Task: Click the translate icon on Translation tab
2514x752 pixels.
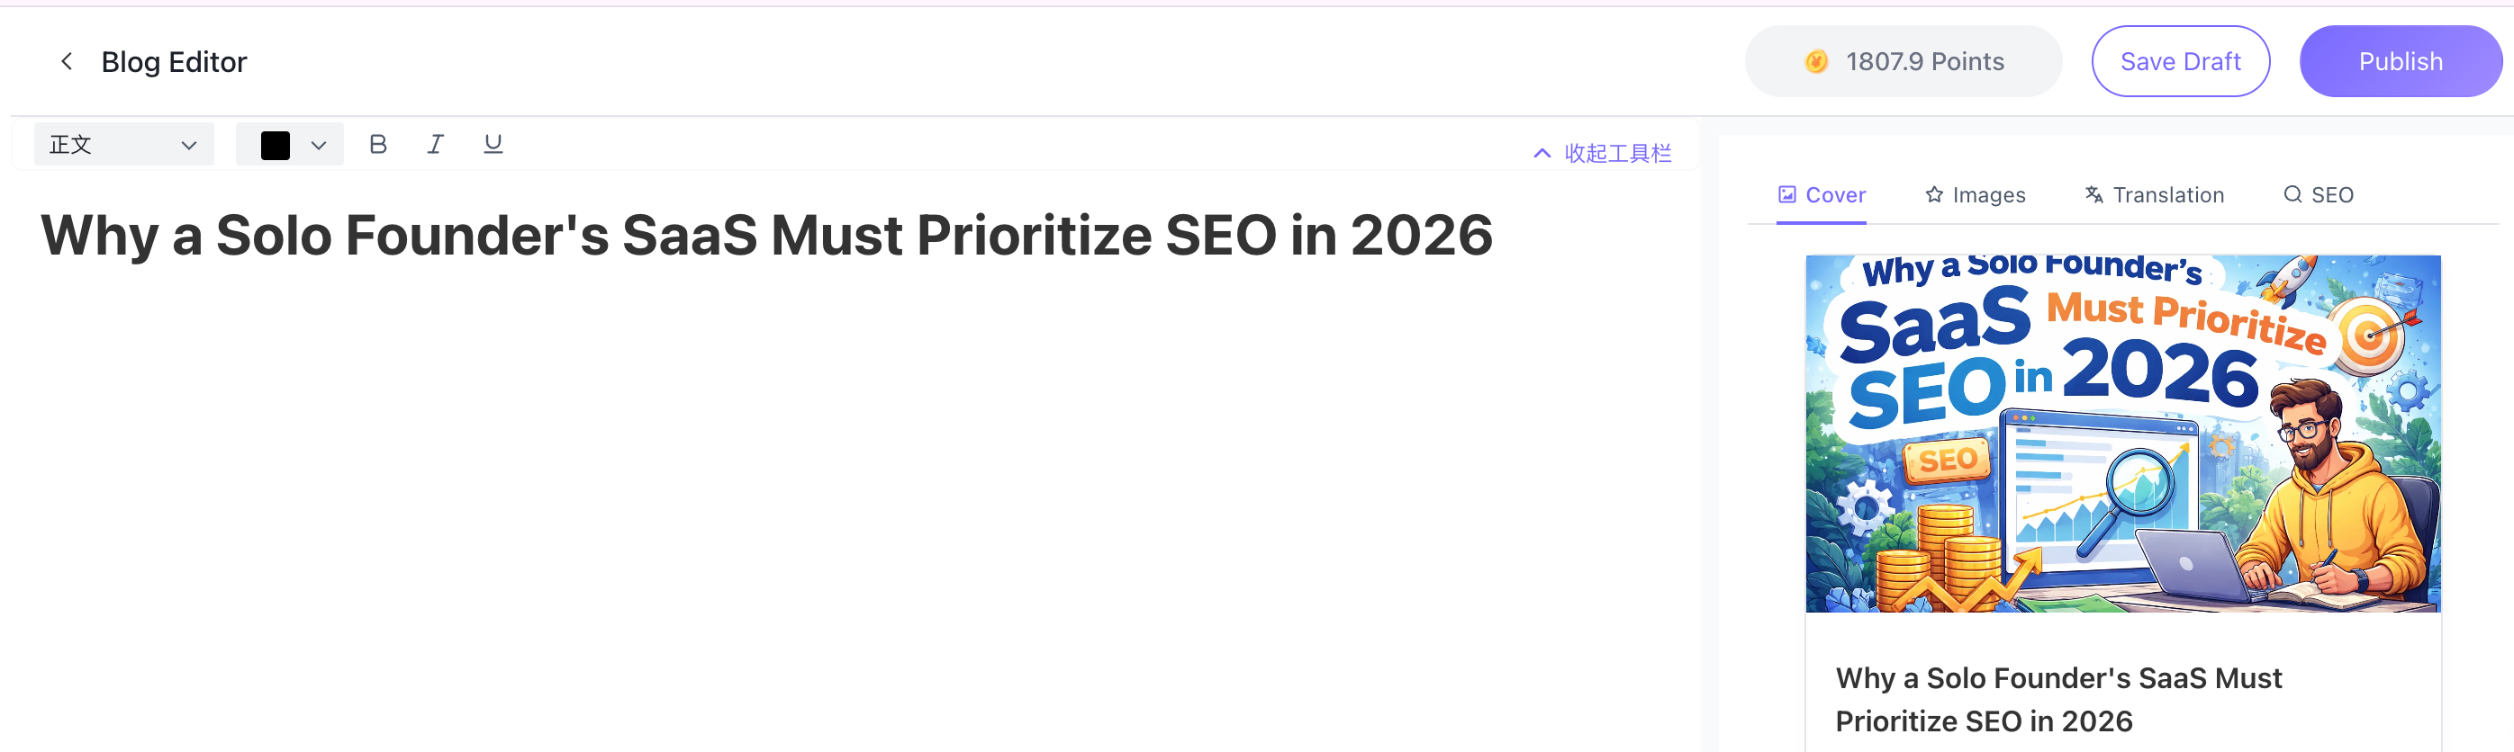Action: click(x=2094, y=195)
